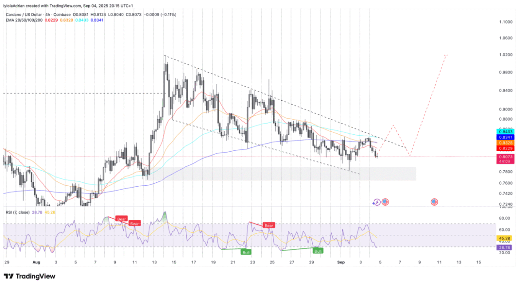Click the Aug label on the time axis
The height and width of the screenshot is (286, 519).
pyautogui.click(x=36, y=262)
